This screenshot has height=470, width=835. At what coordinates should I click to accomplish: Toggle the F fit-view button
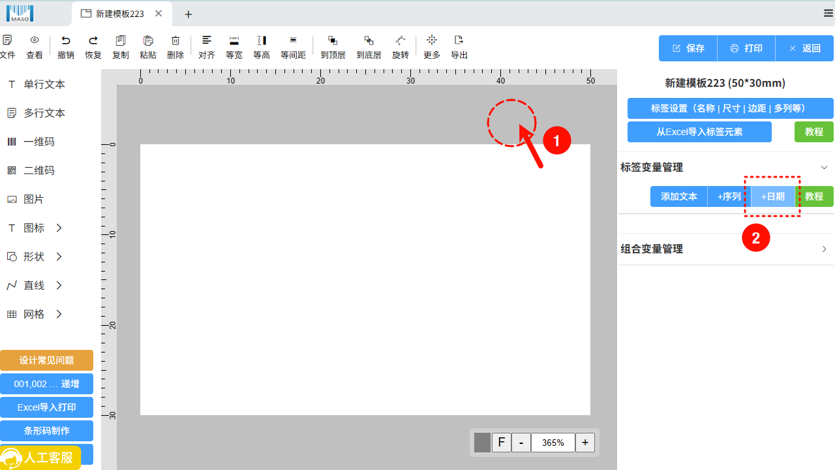[x=501, y=443]
